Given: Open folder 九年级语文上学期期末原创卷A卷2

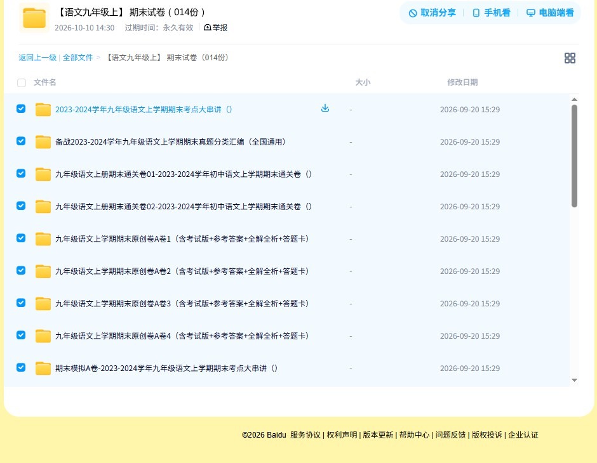Looking at the screenshot, I should [x=182, y=271].
